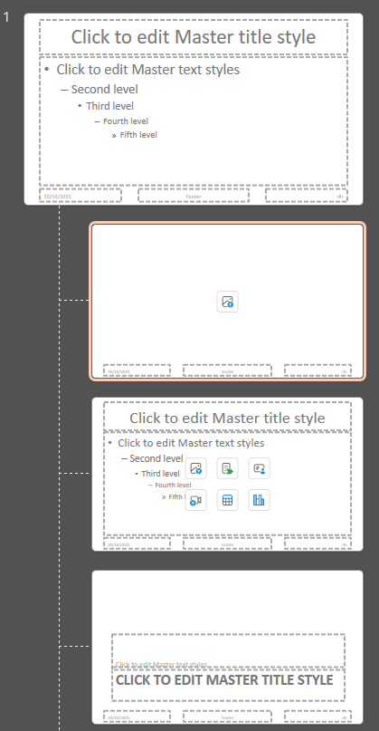379x731 pixels.
Task: Click the Insert Chart icon in the content layout
Action: [259, 500]
